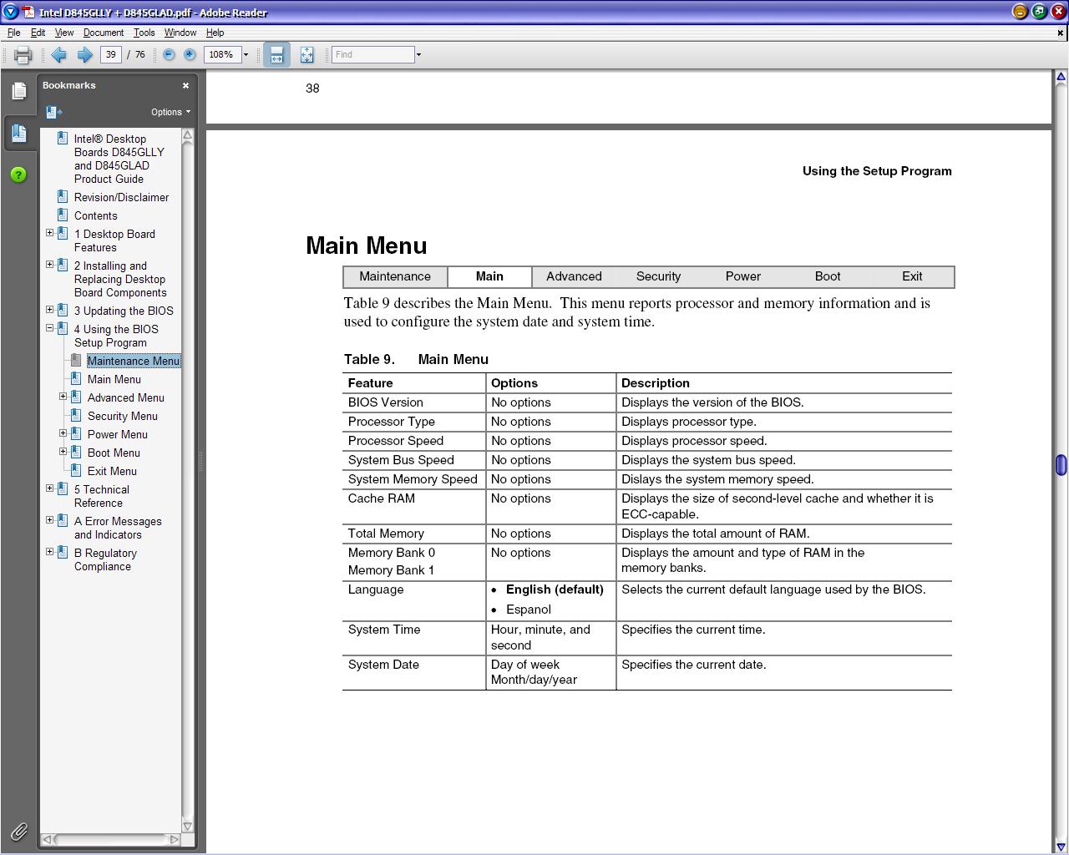The image size is (1069, 855).
Task: Click the 'System Time' table cell
Action: (414, 638)
